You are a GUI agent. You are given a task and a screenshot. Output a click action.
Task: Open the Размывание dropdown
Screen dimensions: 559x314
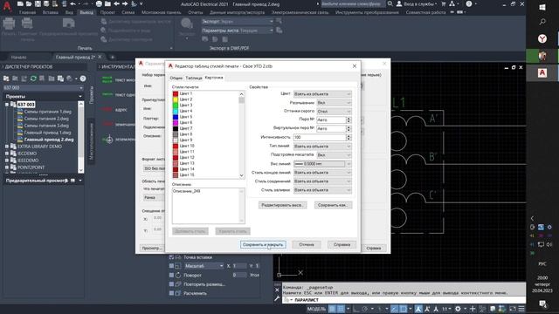(x=334, y=103)
